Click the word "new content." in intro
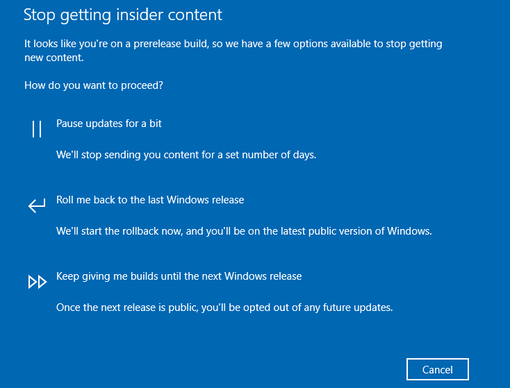The height and width of the screenshot is (388, 510). click(x=54, y=58)
